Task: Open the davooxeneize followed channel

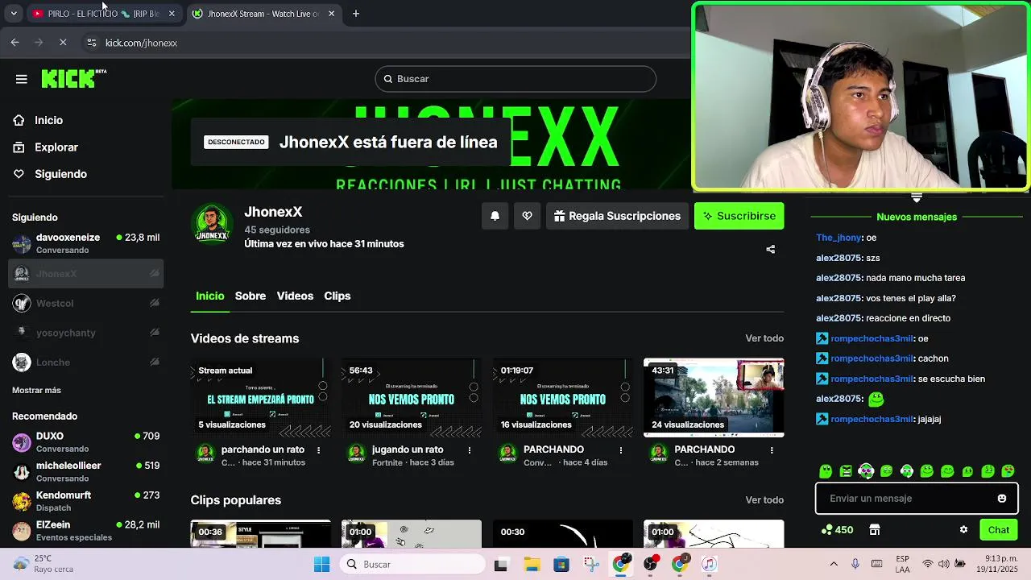Action: [x=85, y=243]
